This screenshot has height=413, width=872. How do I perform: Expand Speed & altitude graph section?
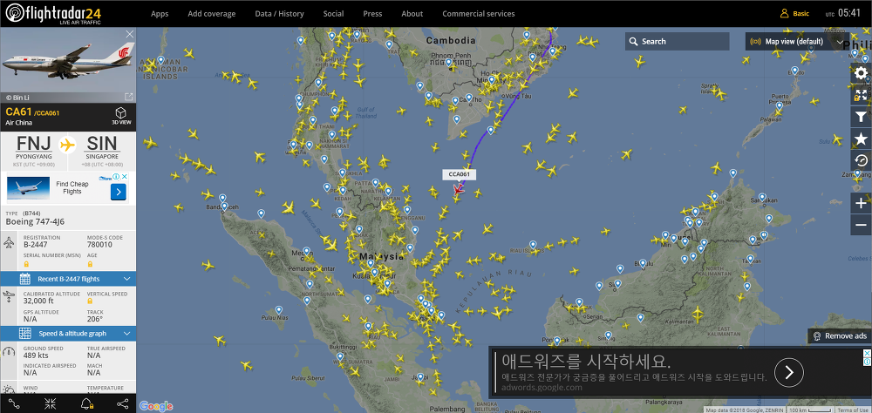(x=68, y=333)
